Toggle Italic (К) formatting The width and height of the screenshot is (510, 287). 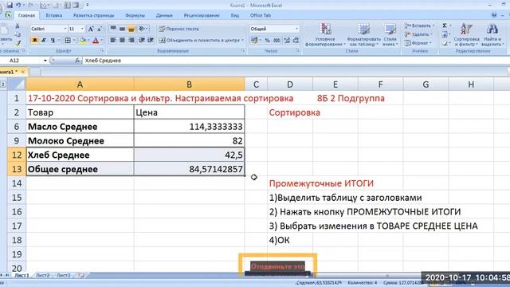[x=44, y=41]
